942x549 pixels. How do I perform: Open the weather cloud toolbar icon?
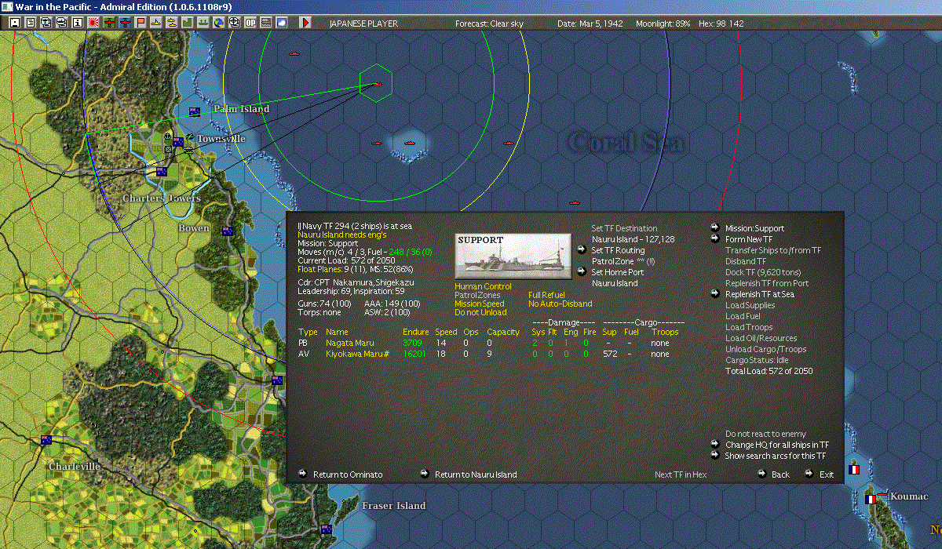(282, 23)
